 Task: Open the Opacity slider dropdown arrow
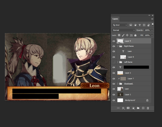(x=152, y=30)
